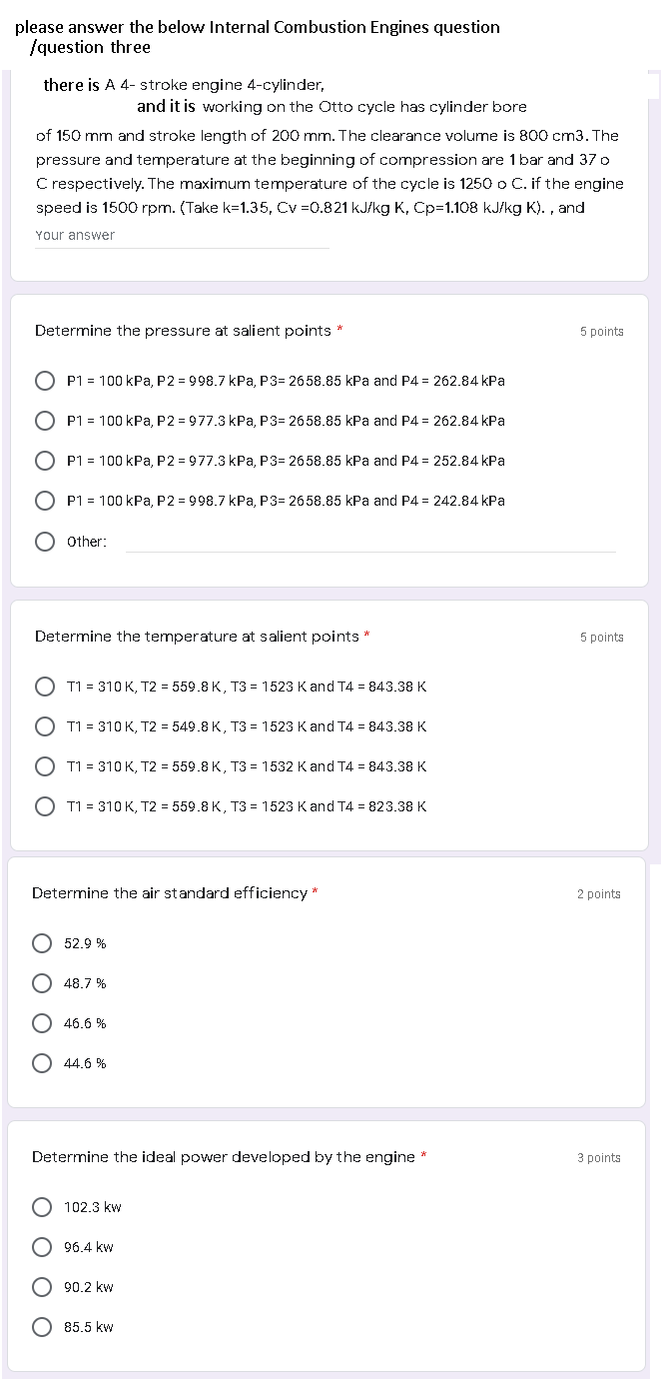Pick temperature option with T3 = 1532 K
The width and height of the screenshot is (661, 1379).
[x=45, y=766]
